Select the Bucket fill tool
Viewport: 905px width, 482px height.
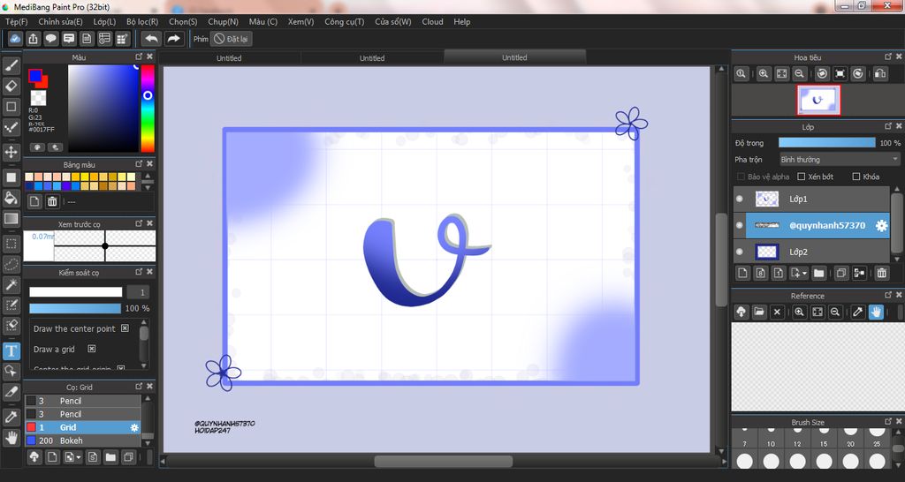click(11, 199)
